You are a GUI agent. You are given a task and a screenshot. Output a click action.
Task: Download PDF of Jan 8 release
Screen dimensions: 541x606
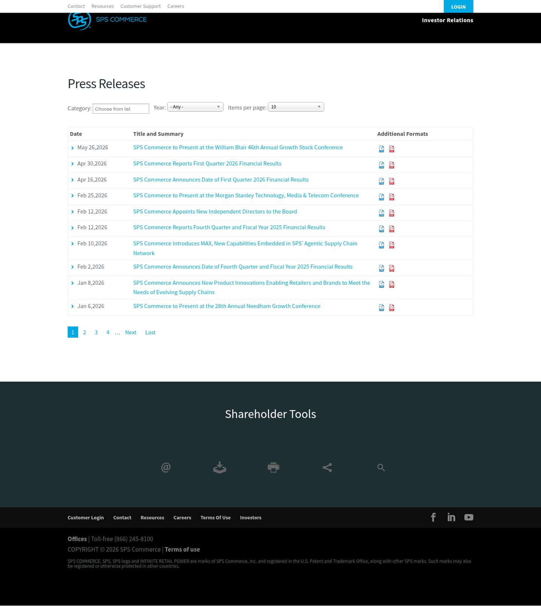(x=391, y=284)
